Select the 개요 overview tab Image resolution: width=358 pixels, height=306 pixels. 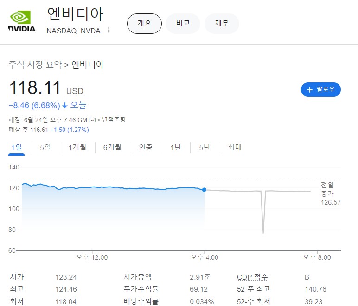144,24
